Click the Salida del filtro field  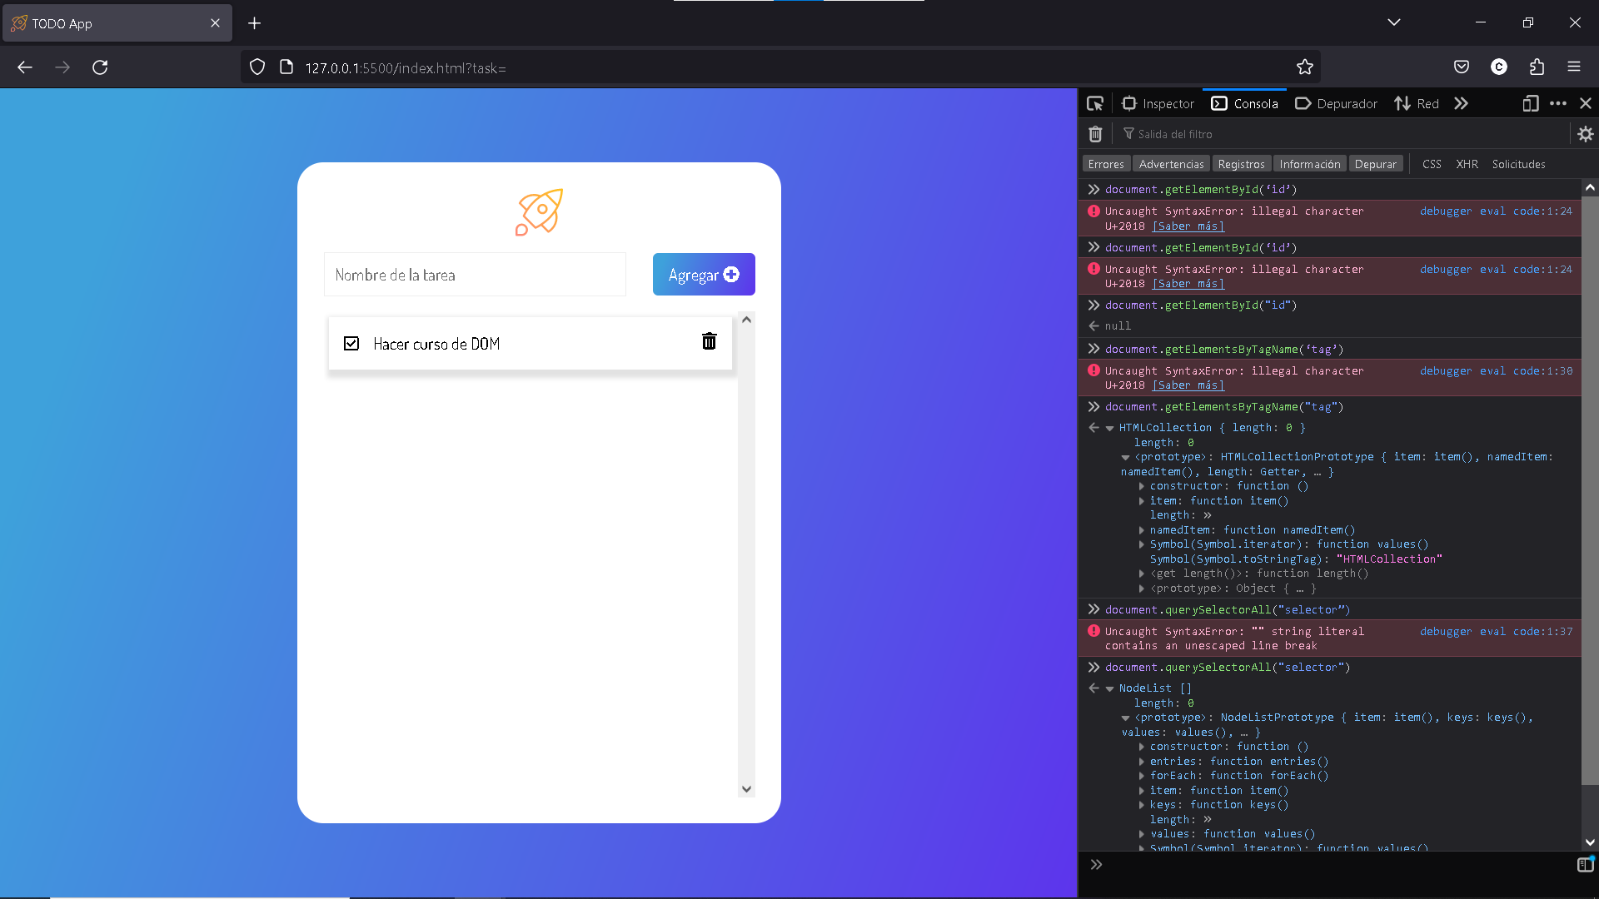tap(1341, 134)
